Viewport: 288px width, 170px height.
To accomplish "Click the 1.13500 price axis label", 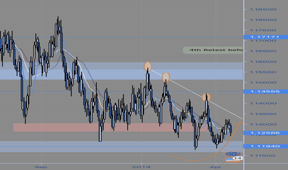I will 263,114.
